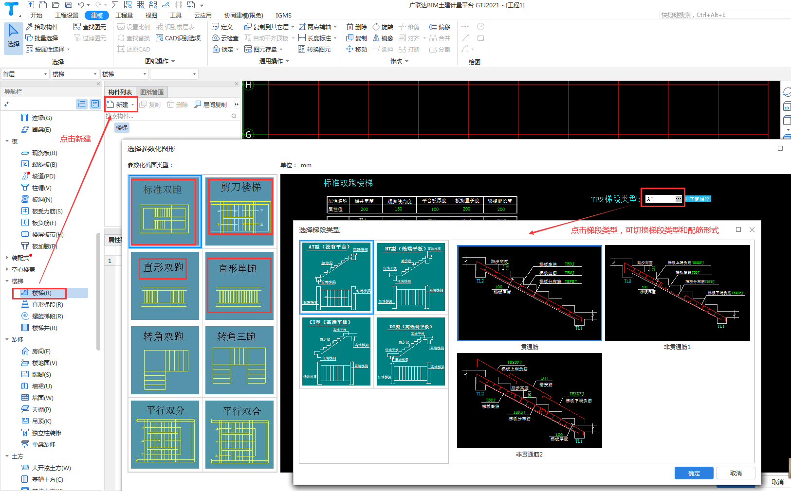Open the second 楼梯 component dropdown
Viewport: 791px width, 491px height.
[x=124, y=74]
